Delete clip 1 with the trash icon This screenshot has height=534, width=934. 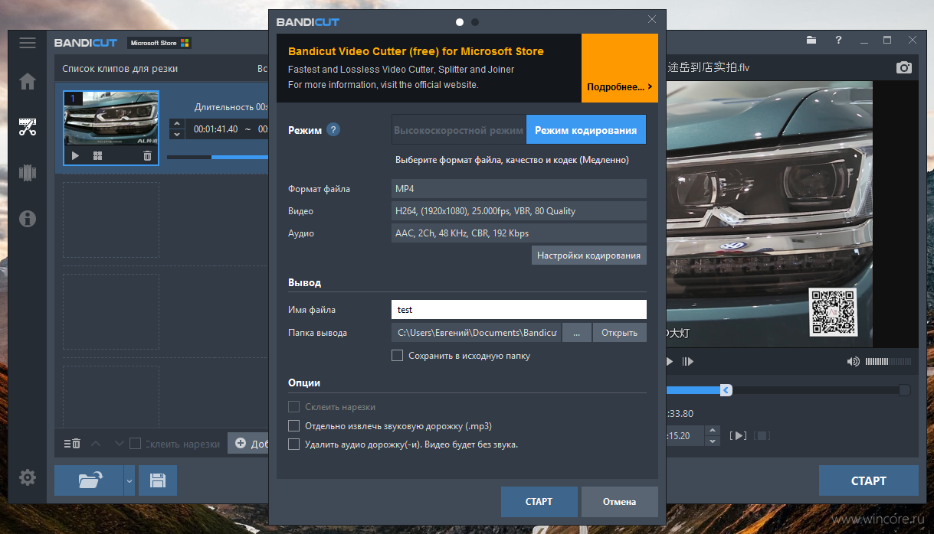147,156
